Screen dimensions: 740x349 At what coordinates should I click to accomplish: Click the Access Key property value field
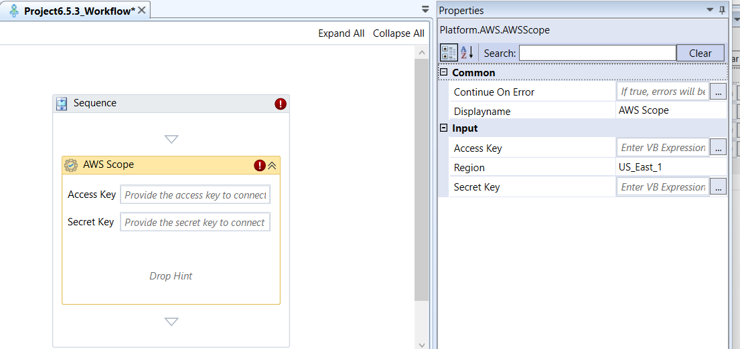point(663,147)
